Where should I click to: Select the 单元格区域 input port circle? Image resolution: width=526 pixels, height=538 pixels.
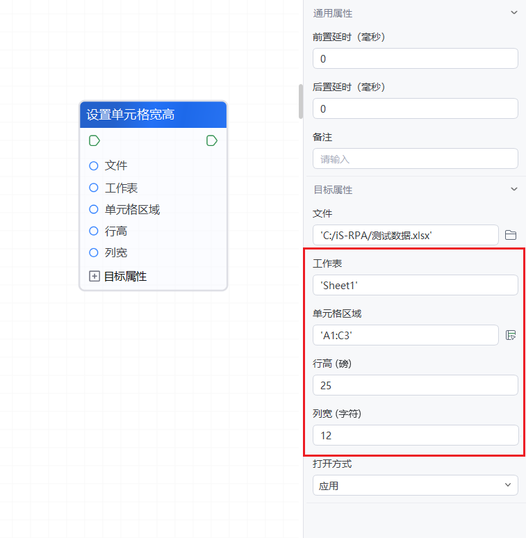click(94, 209)
